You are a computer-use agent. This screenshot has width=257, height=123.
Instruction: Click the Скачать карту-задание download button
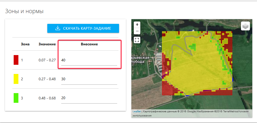83,28
